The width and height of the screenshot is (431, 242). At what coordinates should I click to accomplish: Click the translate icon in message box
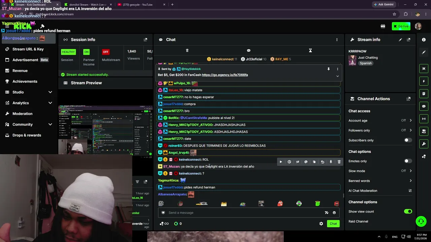click(326, 213)
